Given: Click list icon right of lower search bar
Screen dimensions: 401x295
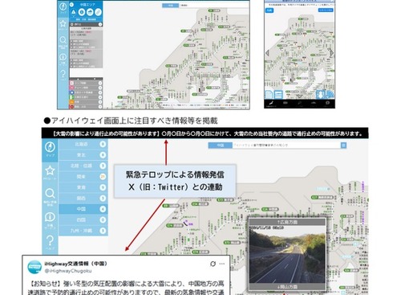Looking at the screenshot, I should [343, 145].
